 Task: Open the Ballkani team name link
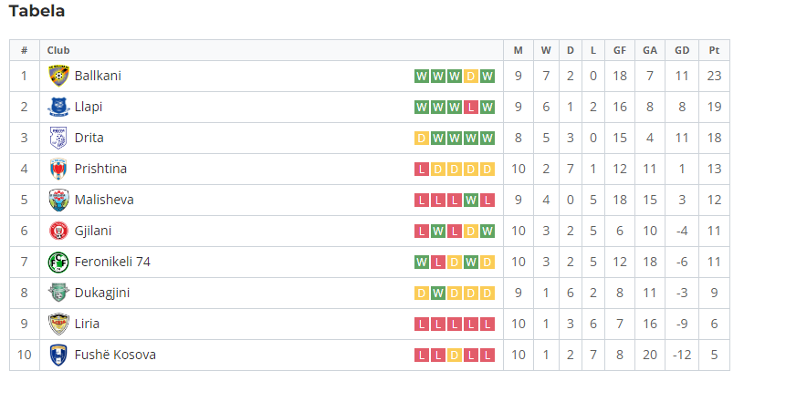tap(98, 76)
